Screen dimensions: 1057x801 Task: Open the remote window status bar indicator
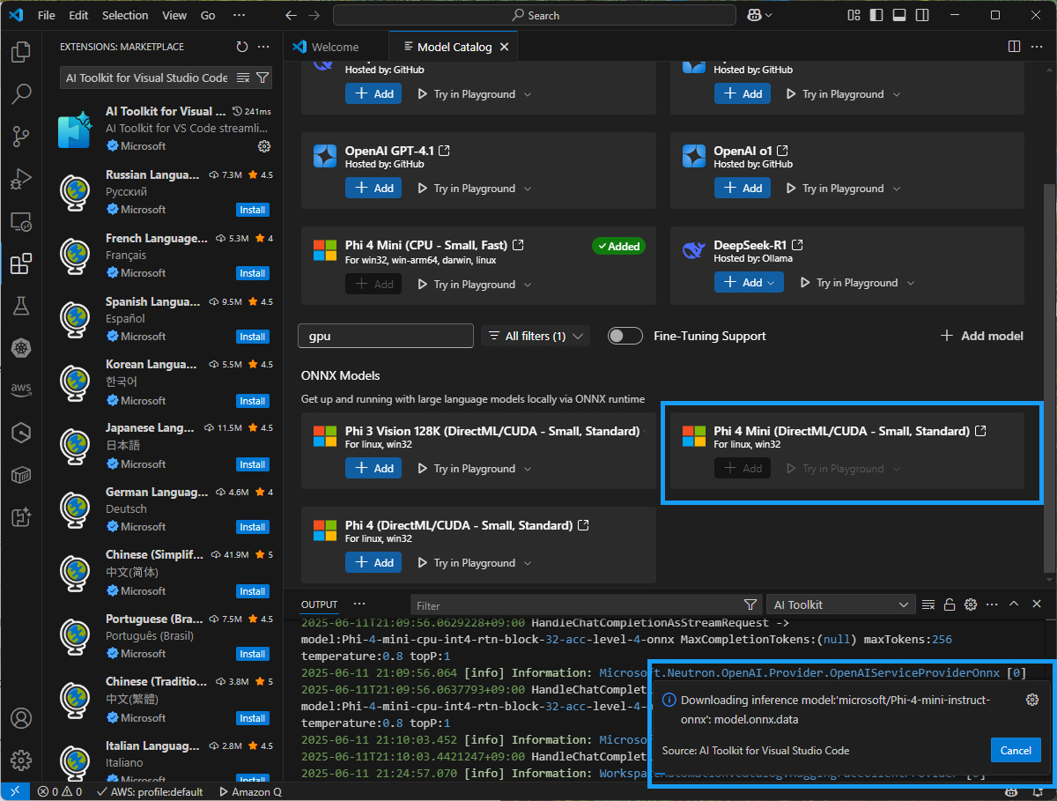click(x=14, y=791)
